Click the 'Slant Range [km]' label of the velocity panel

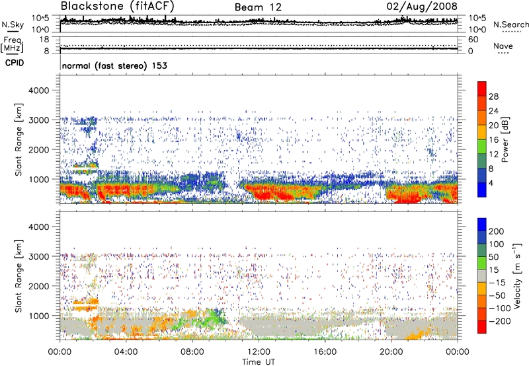[x=19, y=276]
